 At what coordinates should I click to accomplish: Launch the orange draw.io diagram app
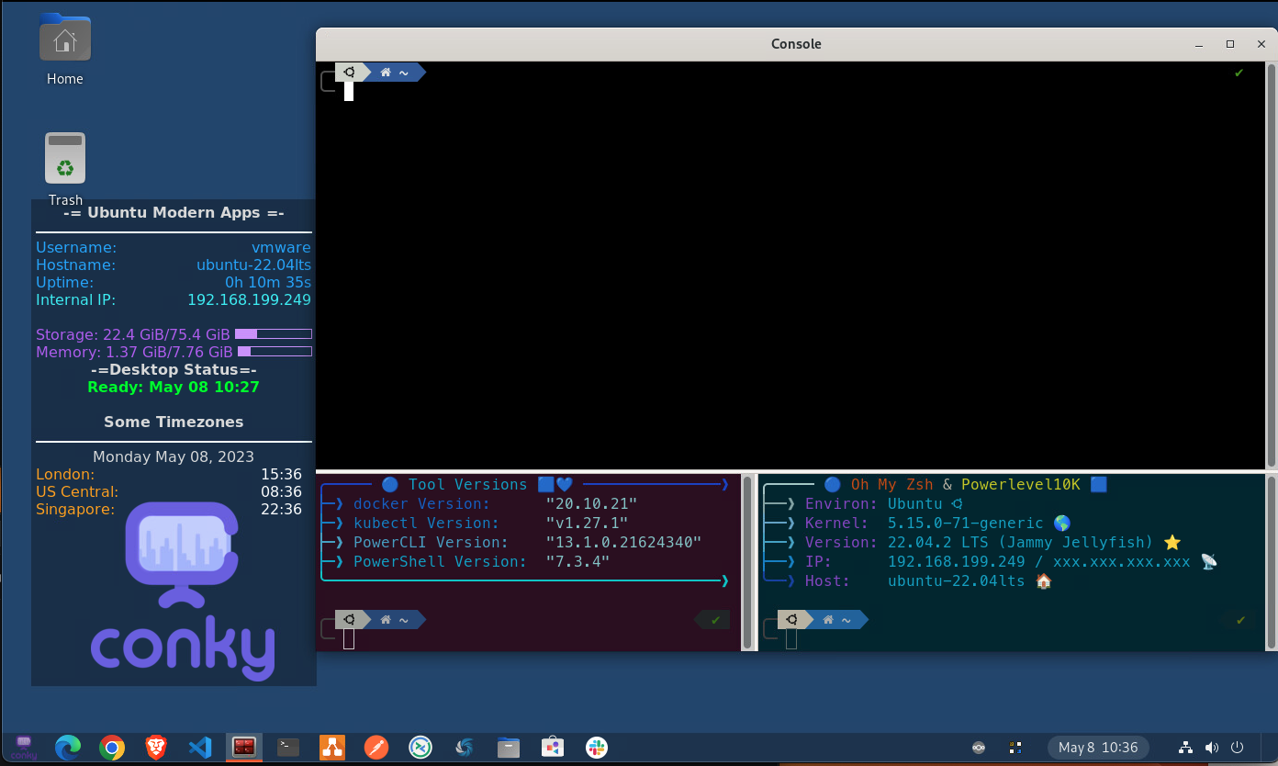click(x=332, y=748)
